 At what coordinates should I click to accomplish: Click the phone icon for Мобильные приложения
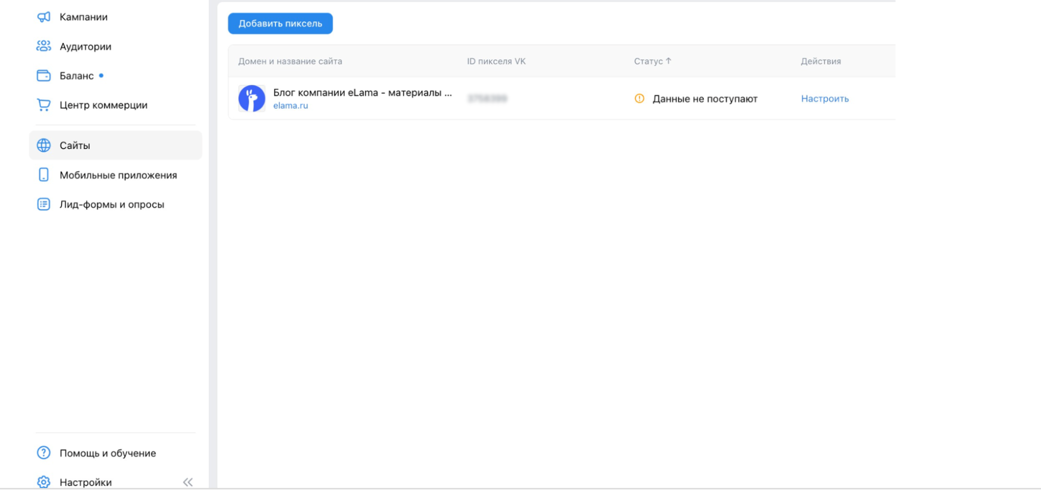tap(44, 174)
